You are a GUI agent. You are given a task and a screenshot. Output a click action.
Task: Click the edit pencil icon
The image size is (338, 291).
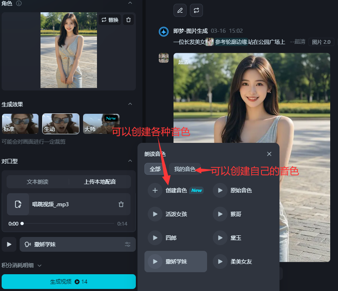[x=180, y=10]
